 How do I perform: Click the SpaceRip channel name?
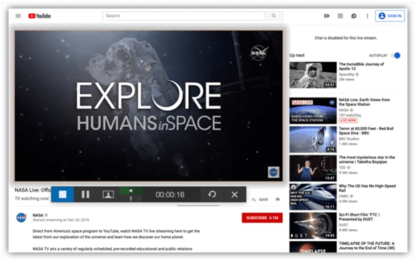click(x=346, y=75)
